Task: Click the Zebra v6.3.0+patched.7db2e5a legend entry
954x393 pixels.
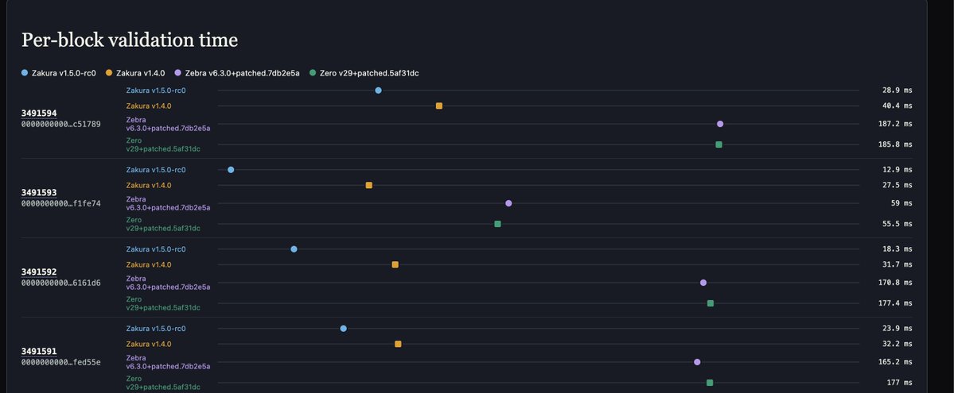Action: [x=236, y=73]
